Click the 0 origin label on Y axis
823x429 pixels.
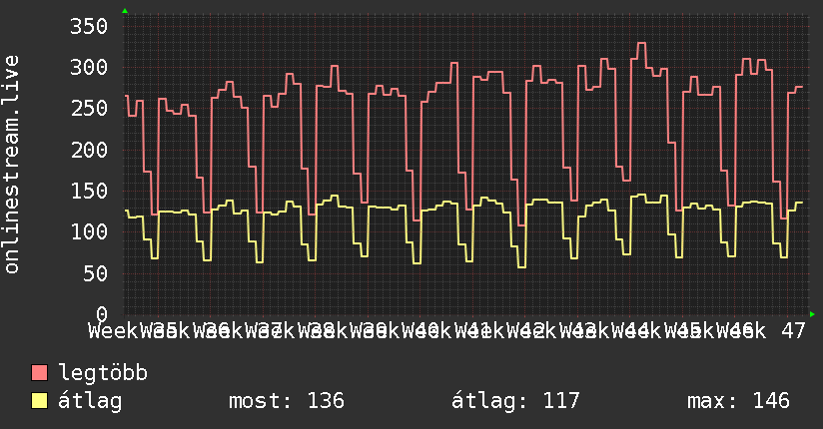pos(101,314)
